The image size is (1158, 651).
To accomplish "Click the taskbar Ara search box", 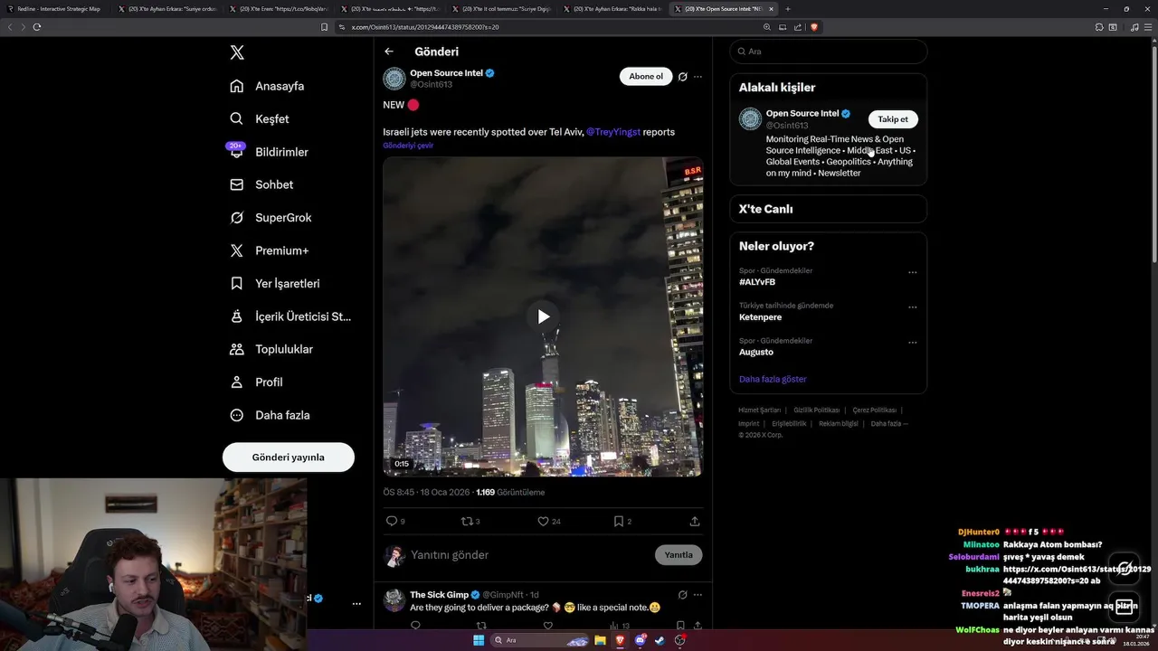I will click(540, 640).
